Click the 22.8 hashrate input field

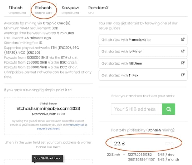coord(136,143)
